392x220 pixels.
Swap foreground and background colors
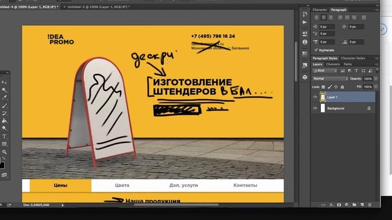[4, 159]
